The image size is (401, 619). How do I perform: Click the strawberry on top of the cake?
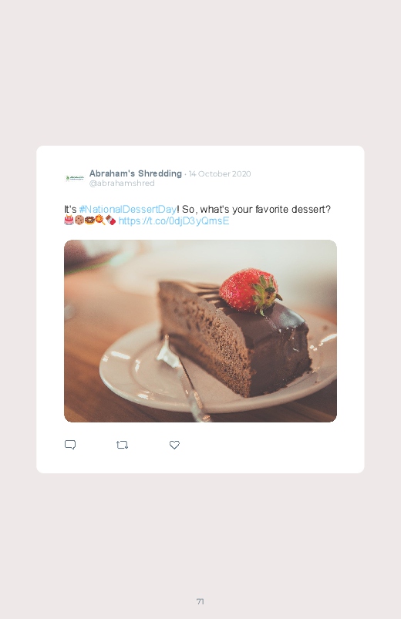(x=250, y=291)
